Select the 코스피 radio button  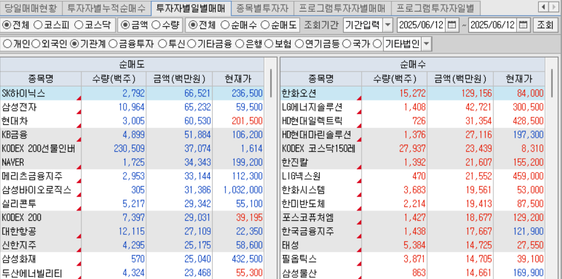(38, 25)
